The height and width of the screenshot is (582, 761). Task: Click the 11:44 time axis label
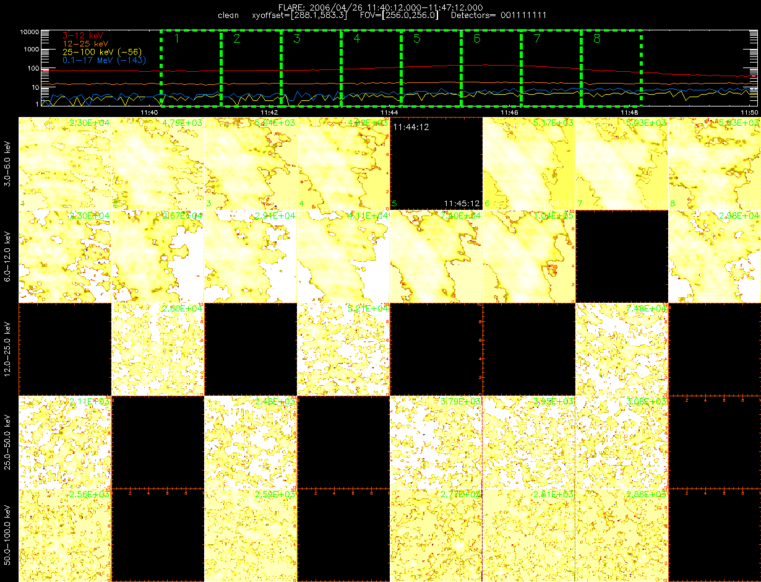coord(389,112)
